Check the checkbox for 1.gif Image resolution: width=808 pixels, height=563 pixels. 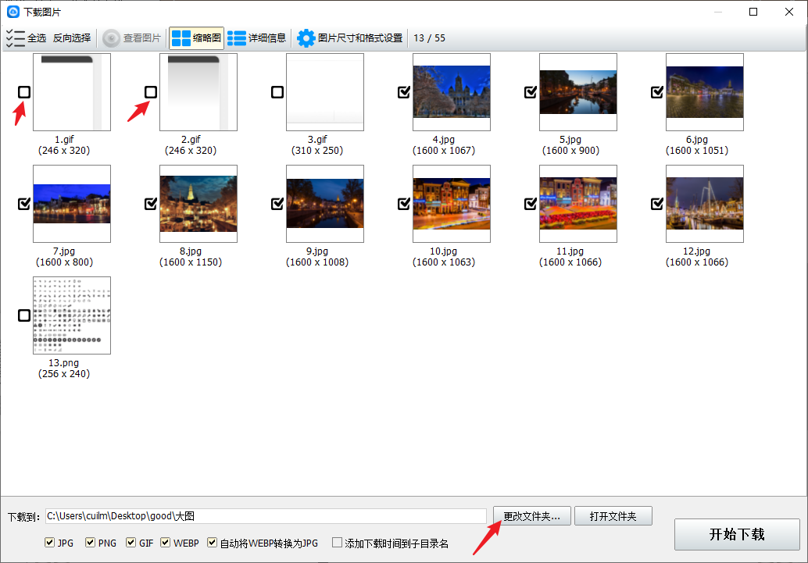24,92
